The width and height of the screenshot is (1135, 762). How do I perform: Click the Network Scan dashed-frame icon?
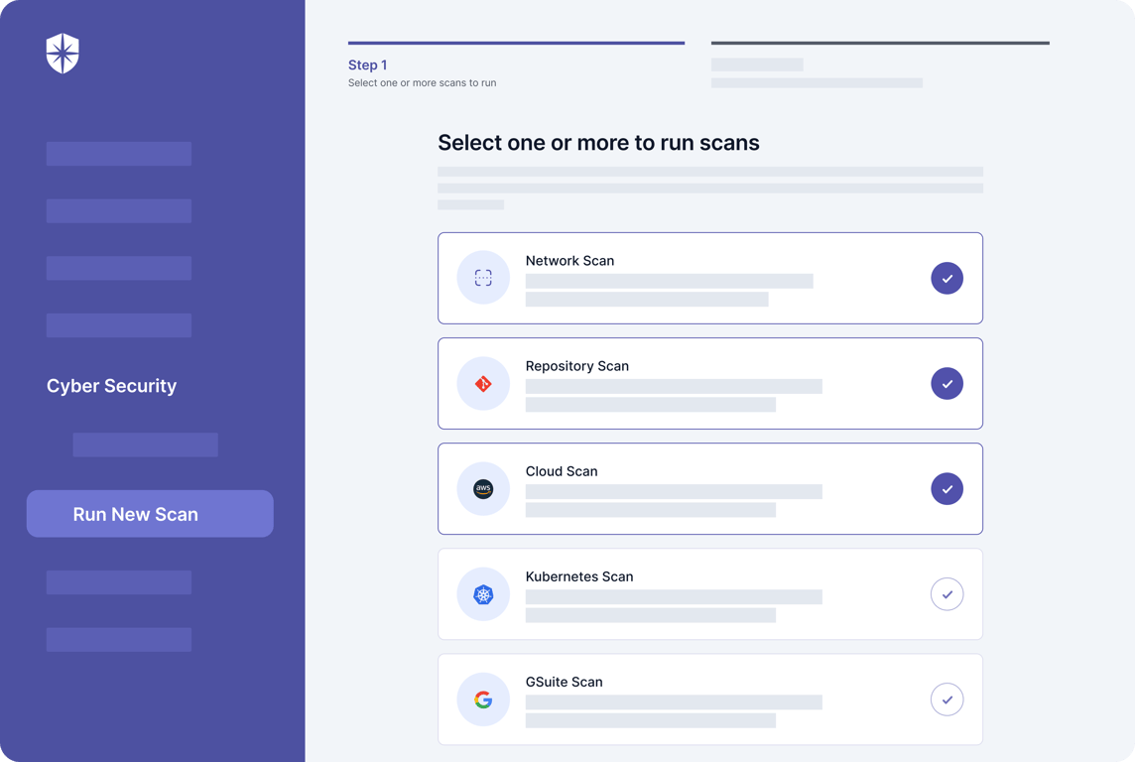tap(483, 278)
